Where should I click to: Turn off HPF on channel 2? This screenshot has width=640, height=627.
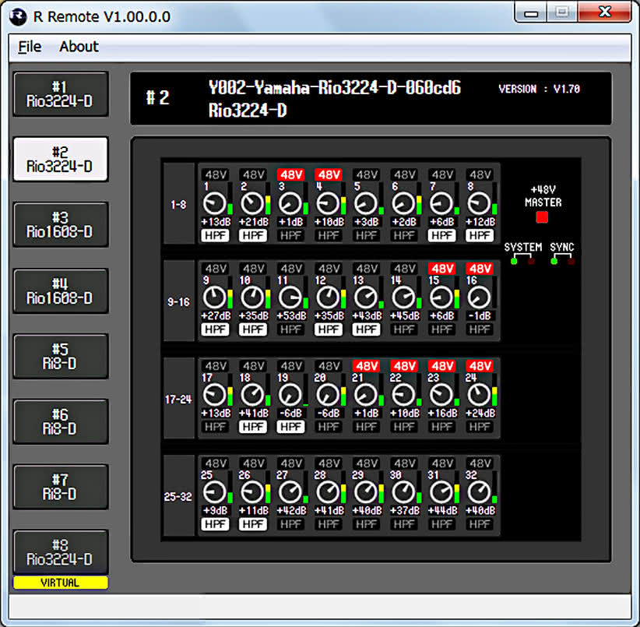click(253, 235)
